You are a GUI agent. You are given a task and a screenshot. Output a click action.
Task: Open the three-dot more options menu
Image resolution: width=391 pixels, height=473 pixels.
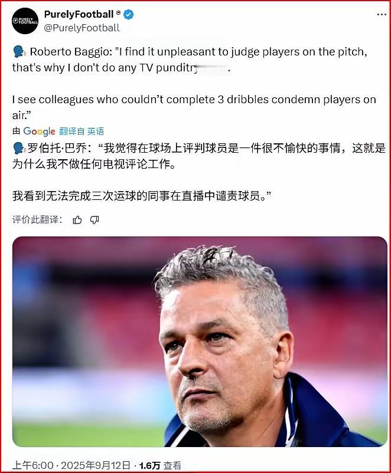coord(382,15)
